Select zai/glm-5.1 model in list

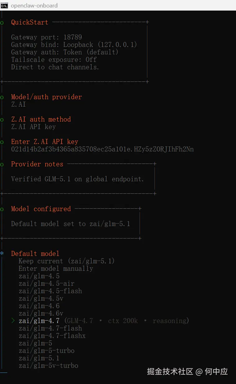coord(39,358)
